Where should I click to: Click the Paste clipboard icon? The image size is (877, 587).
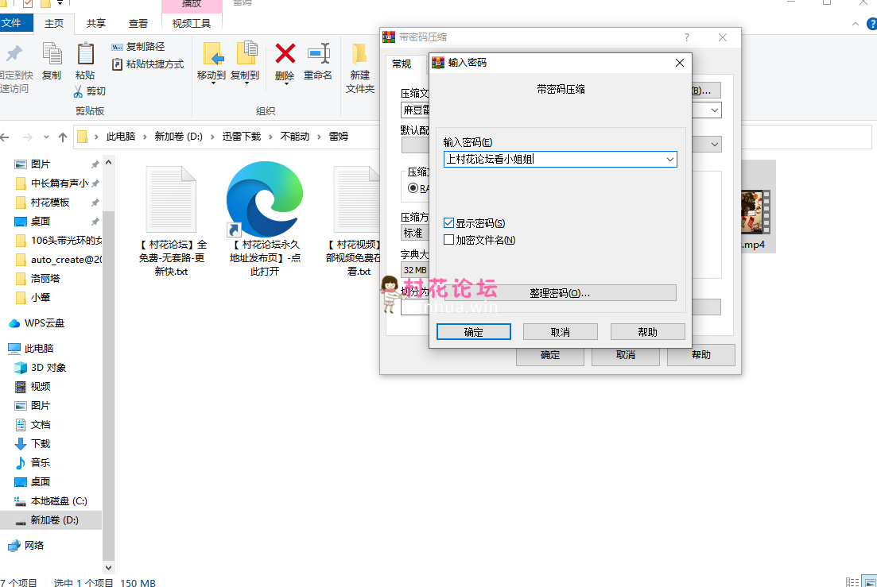click(85, 54)
